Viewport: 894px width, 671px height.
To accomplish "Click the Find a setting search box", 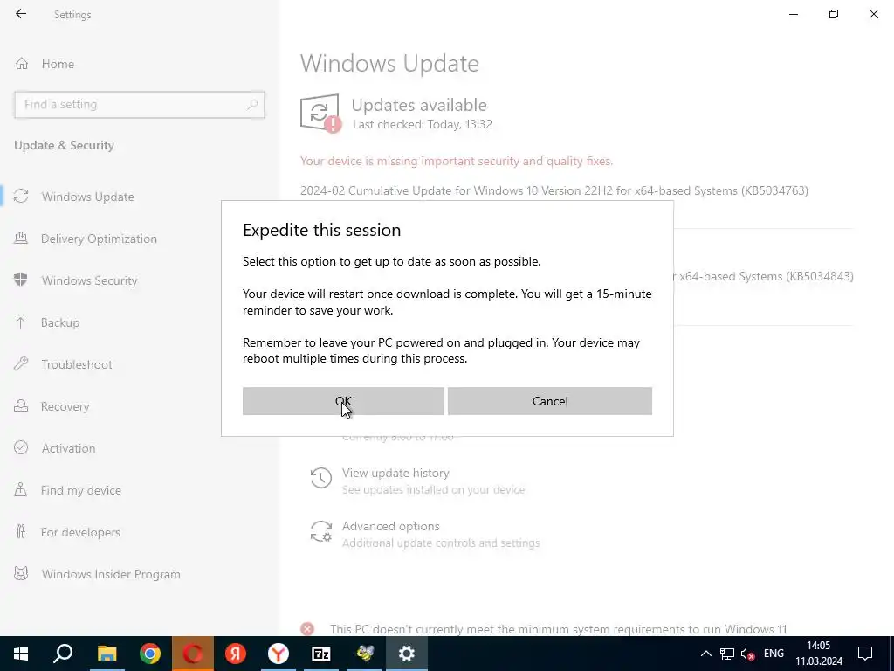I will pyautogui.click(x=139, y=105).
